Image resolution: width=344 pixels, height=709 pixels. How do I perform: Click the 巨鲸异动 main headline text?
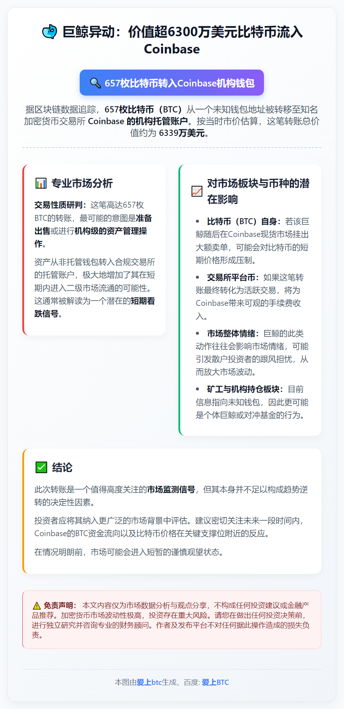point(182,40)
